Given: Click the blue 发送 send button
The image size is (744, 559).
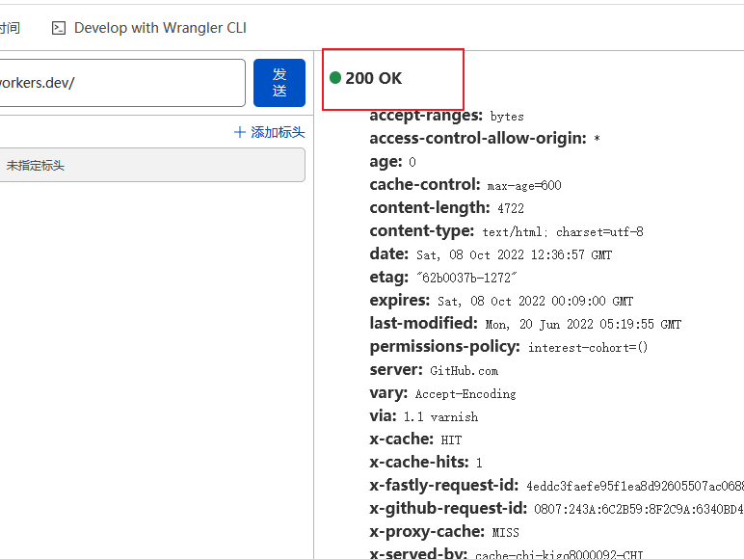Looking at the screenshot, I should (x=279, y=83).
